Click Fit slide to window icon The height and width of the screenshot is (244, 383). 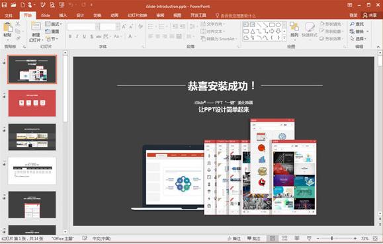tap(375, 238)
